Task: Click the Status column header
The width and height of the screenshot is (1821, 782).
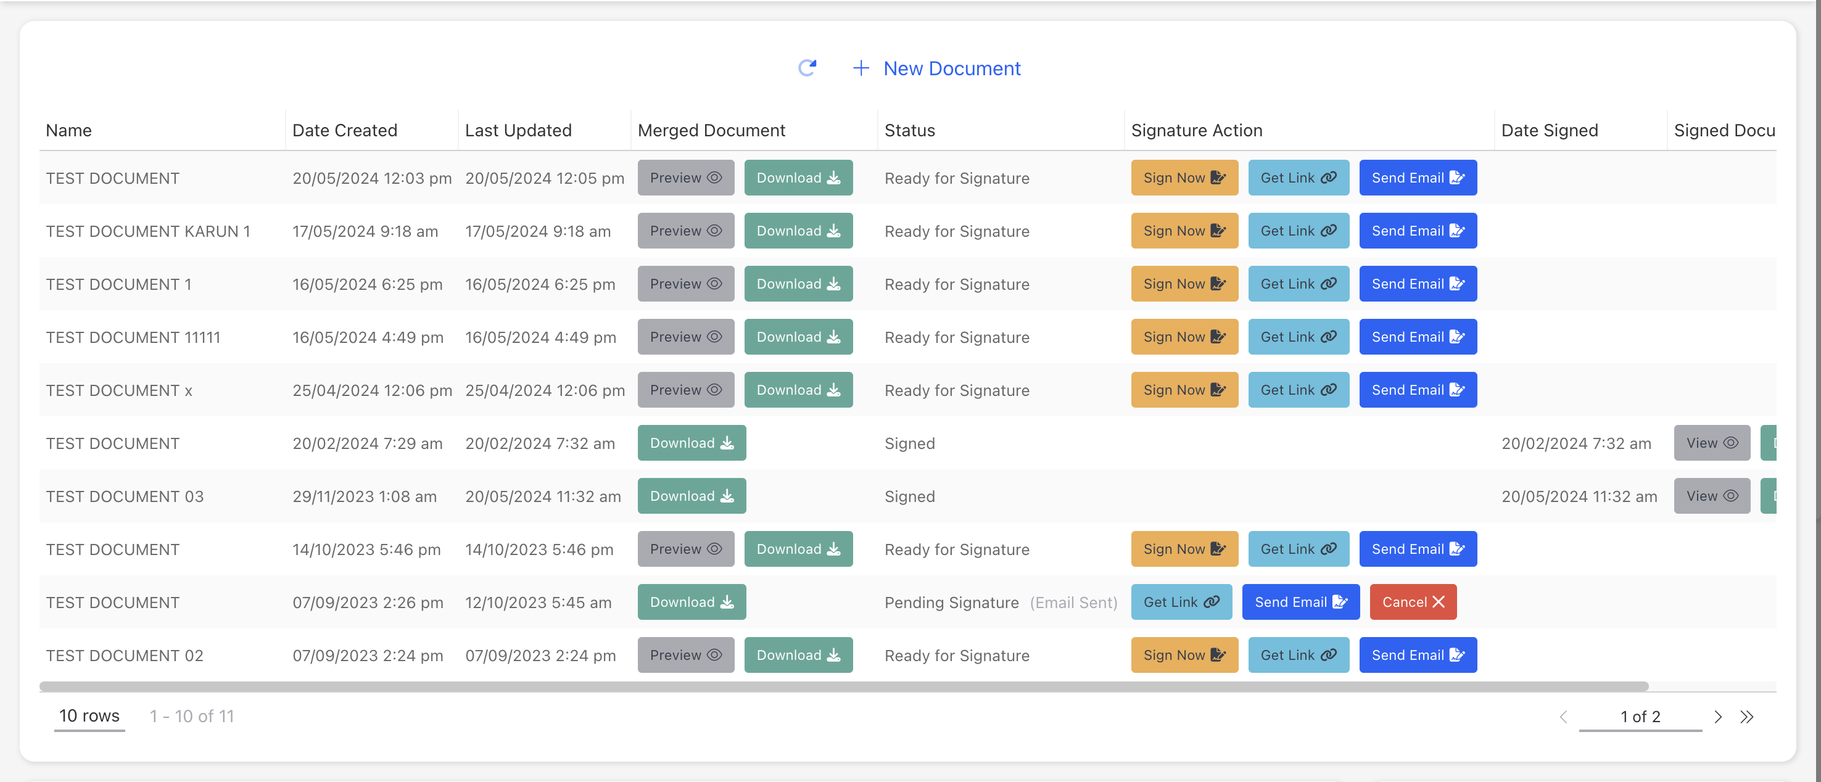Action: 909,130
